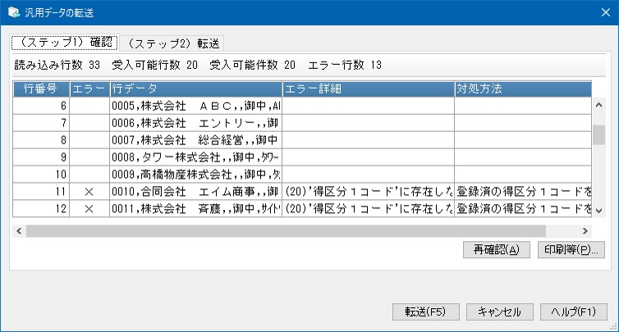Select the (ステップ1) 確認 tab
Viewport: 619px width, 332px height.
65,43
